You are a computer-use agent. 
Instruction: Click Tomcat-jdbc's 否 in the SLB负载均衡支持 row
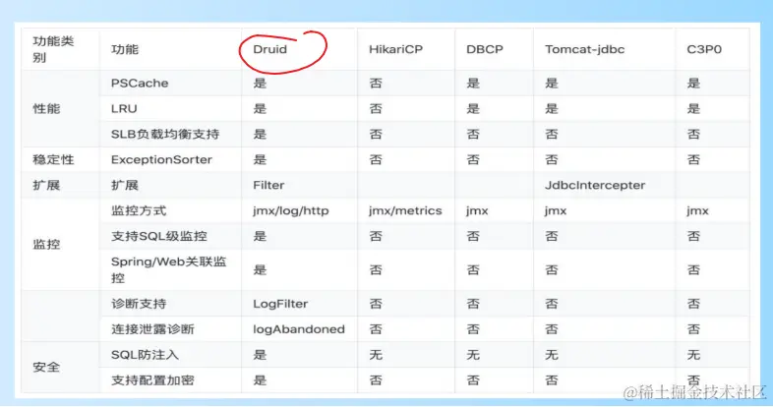pos(552,134)
